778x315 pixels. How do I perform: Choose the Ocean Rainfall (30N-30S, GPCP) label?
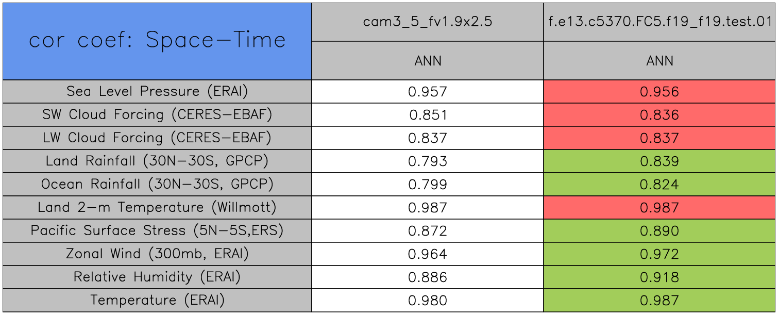(x=157, y=184)
